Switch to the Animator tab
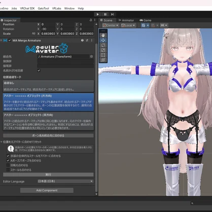The height and width of the screenshot is (212, 212). click(126, 20)
